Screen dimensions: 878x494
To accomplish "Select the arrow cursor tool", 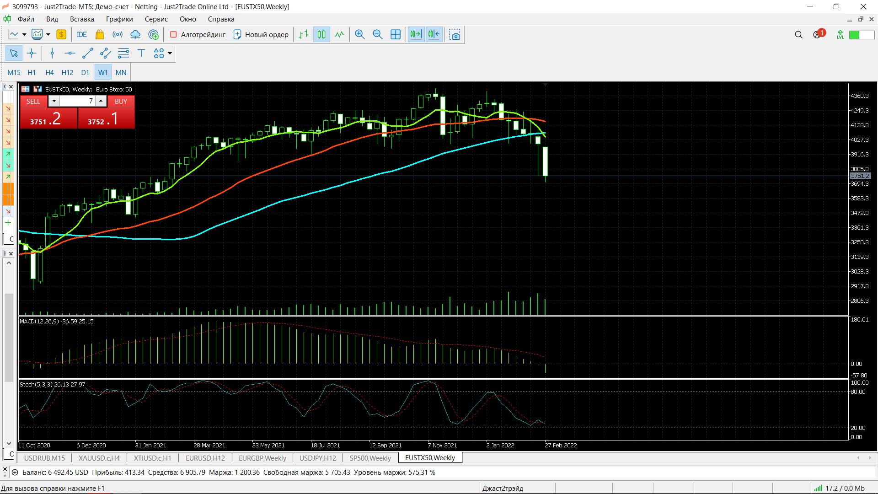I will (x=14, y=53).
